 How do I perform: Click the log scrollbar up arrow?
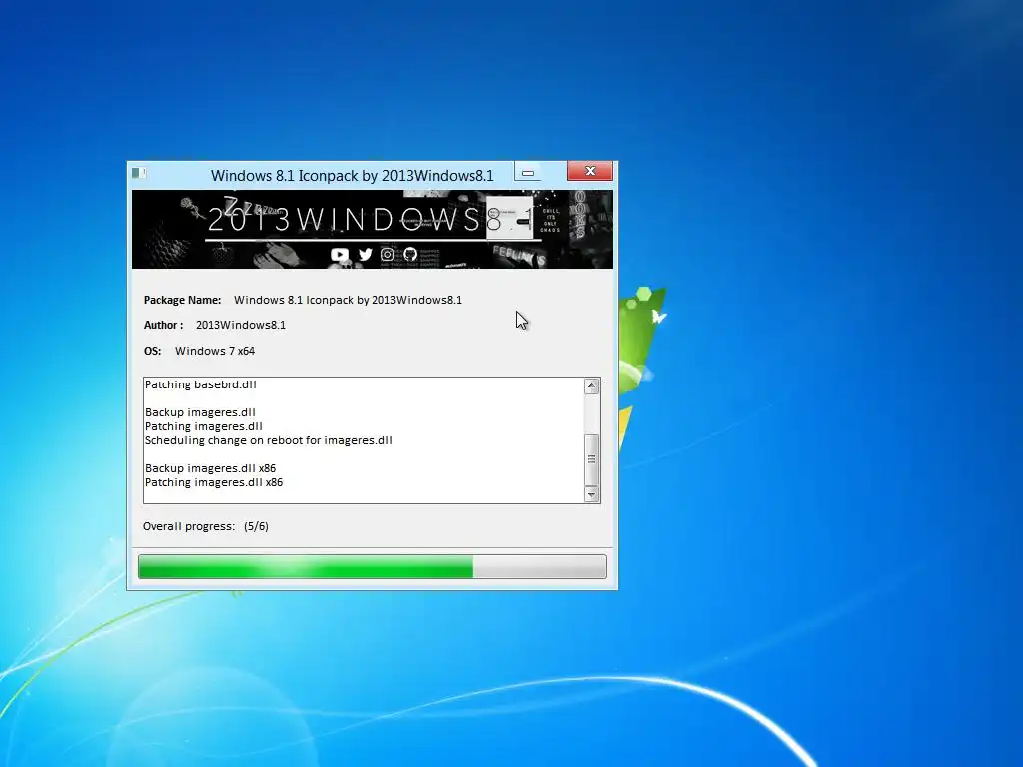[591, 386]
